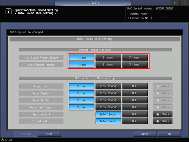Play the Service Call sound check
189x142 pixels.
pyautogui.click(x=163, y=114)
